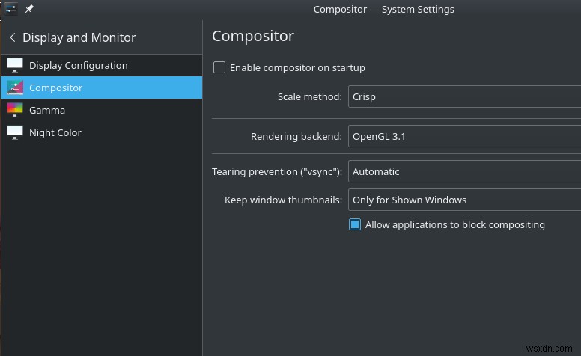Open the Scale method dropdown showing Crisp
The height and width of the screenshot is (356, 581).
tap(465, 96)
